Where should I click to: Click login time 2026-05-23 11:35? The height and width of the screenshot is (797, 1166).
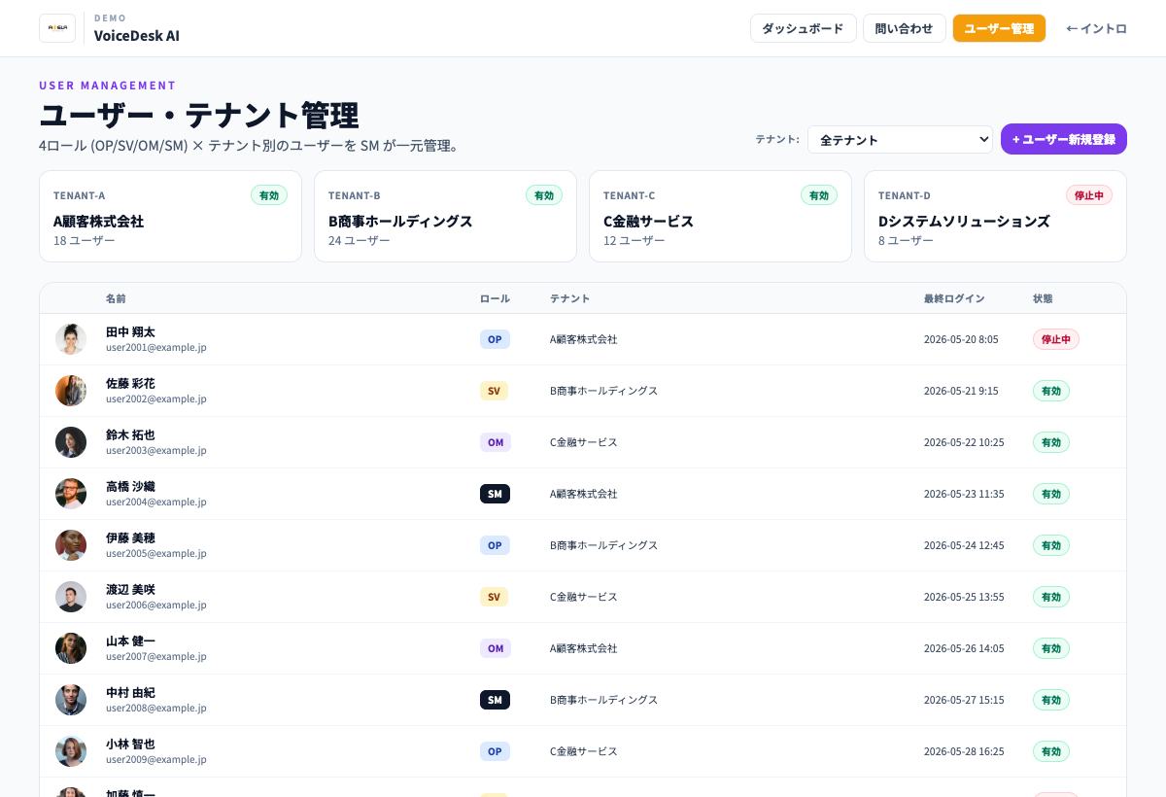click(964, 494)
